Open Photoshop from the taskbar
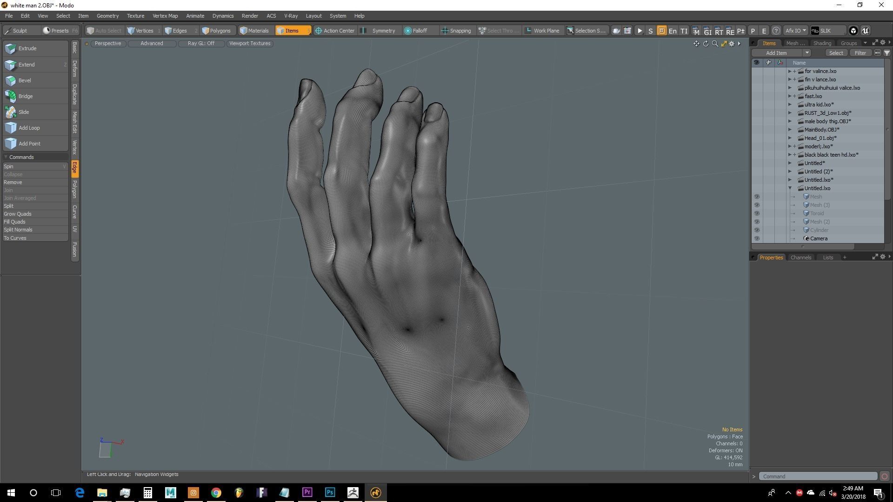 coord(330,493)
